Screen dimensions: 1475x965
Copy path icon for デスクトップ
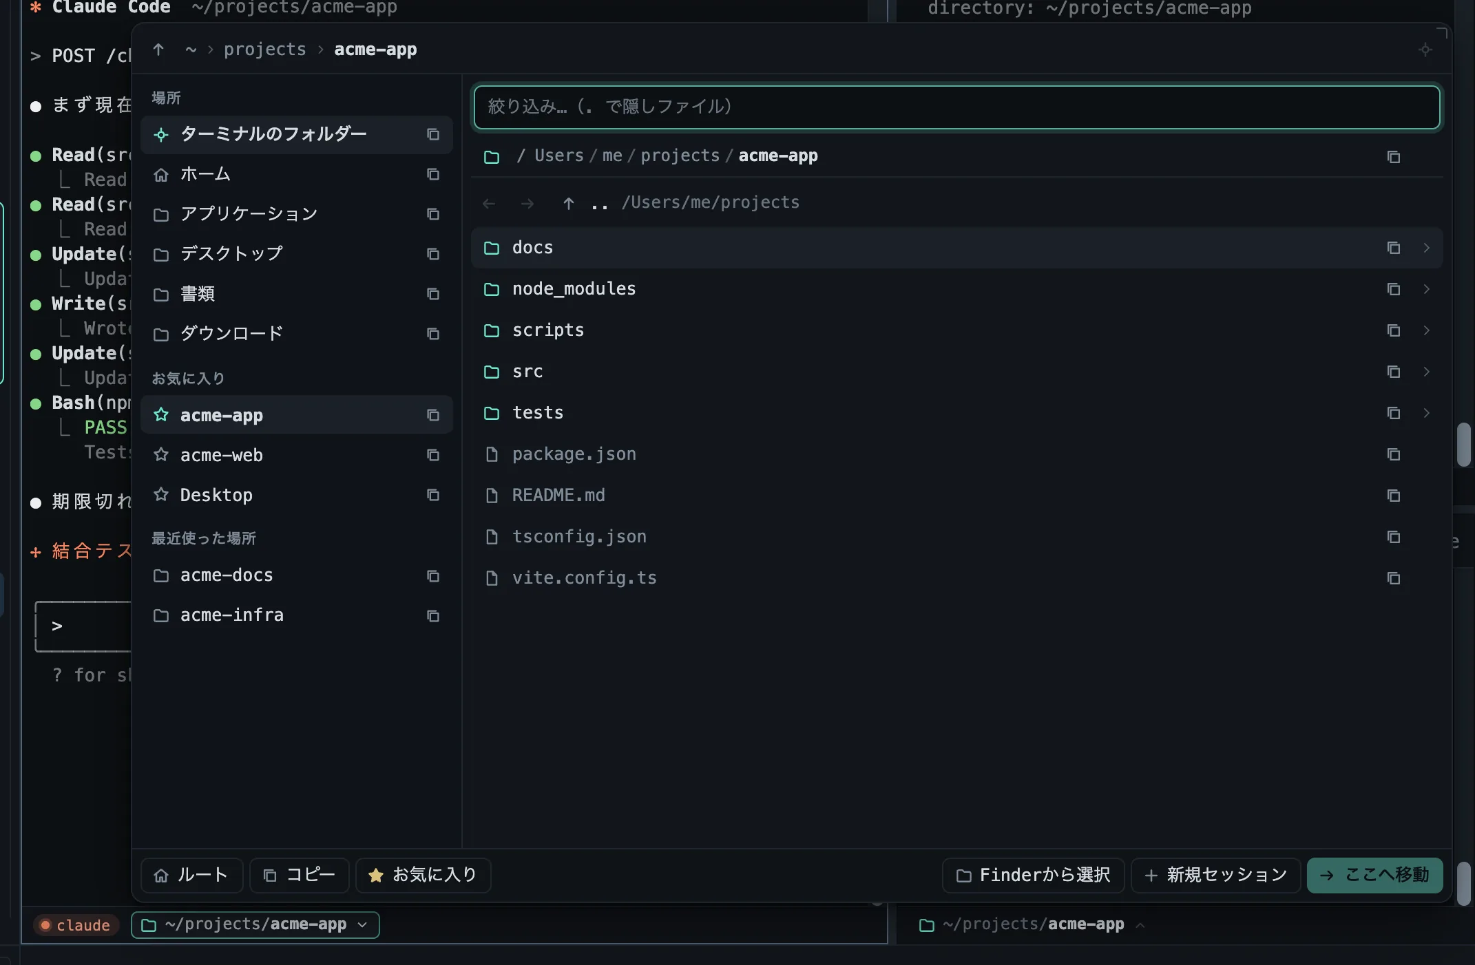click(x=432, y=254)
